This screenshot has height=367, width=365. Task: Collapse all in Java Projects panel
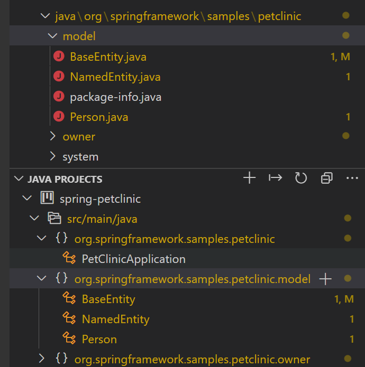pos(326,178)
